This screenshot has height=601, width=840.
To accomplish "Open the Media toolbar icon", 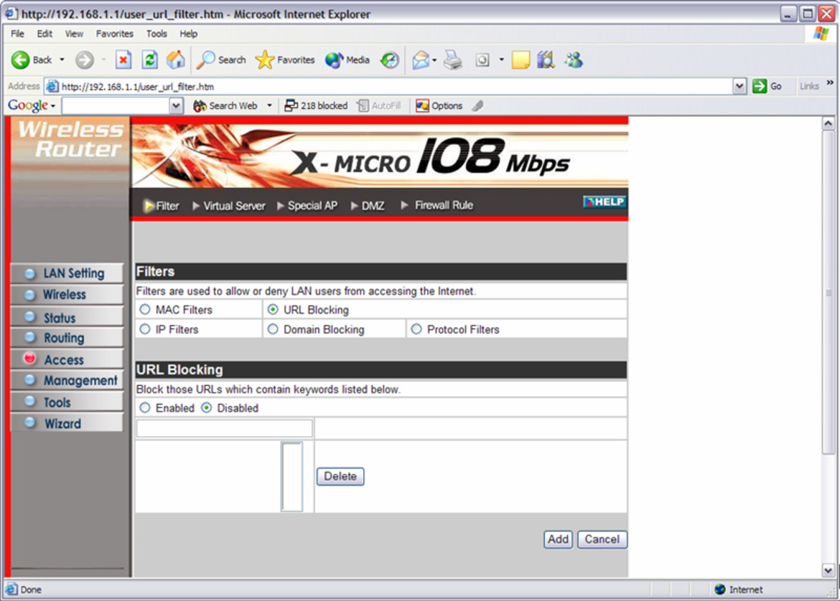I will 334,60.
